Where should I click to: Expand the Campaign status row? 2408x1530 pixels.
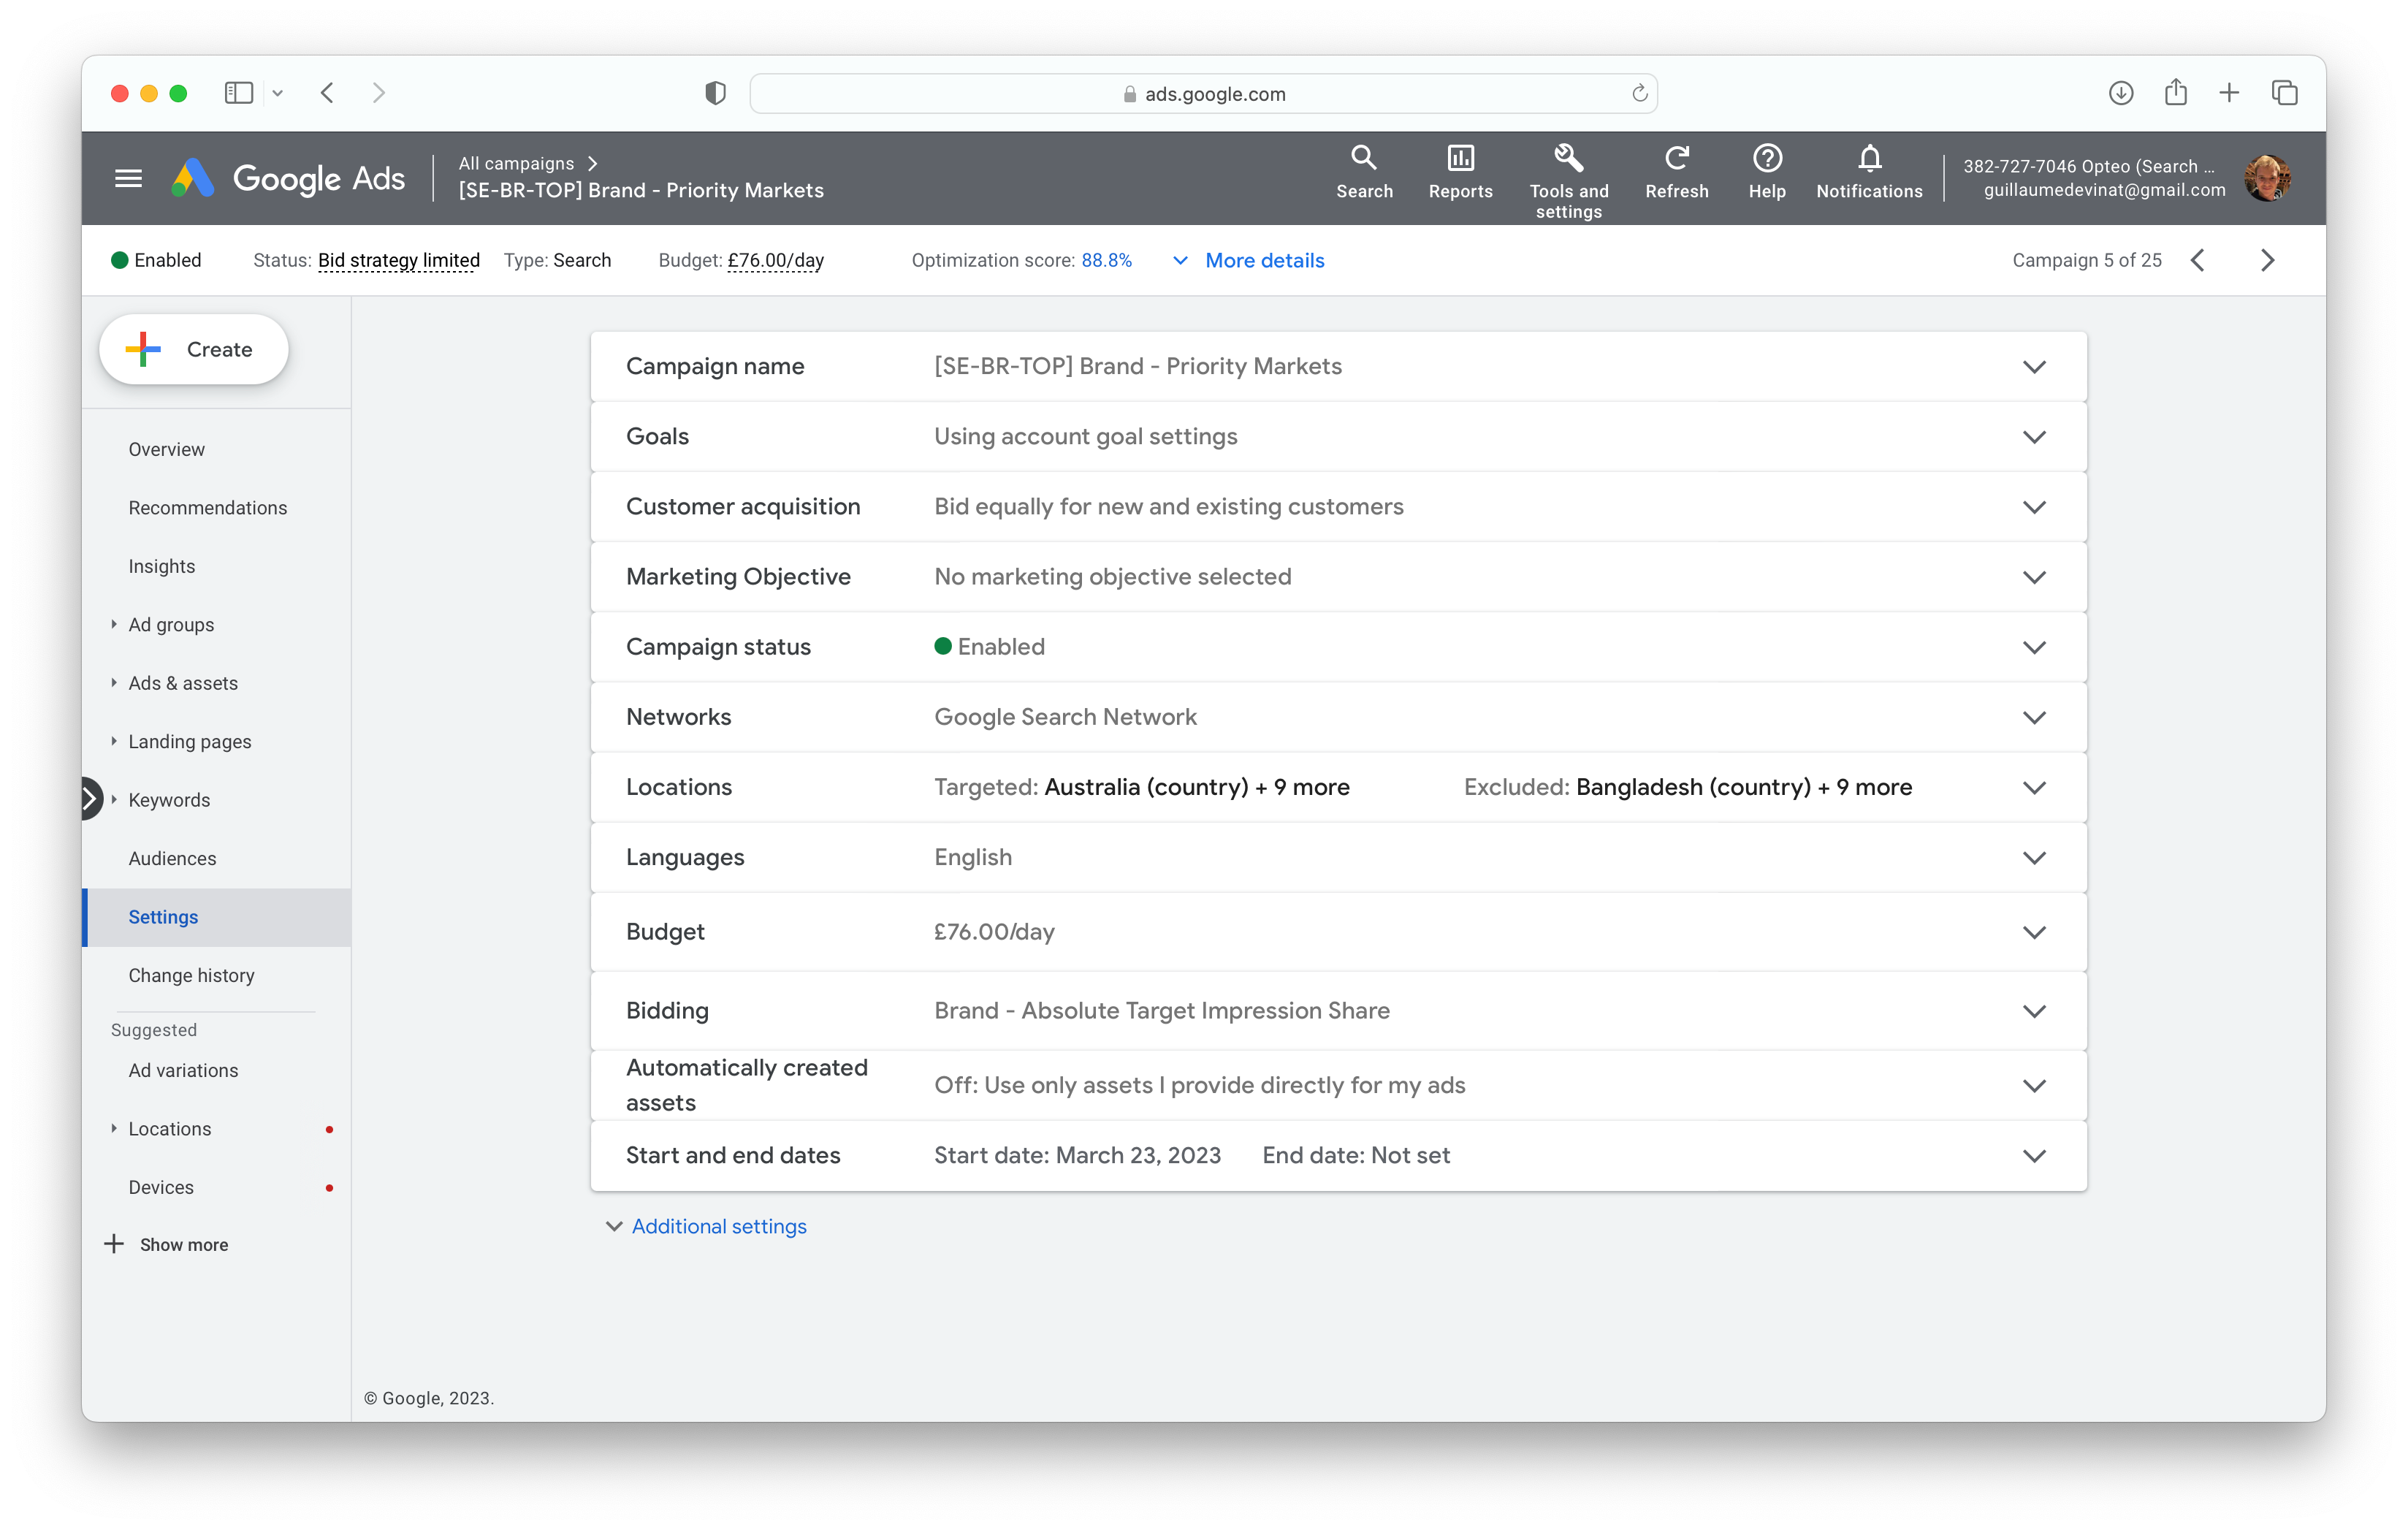[2033, 647]
